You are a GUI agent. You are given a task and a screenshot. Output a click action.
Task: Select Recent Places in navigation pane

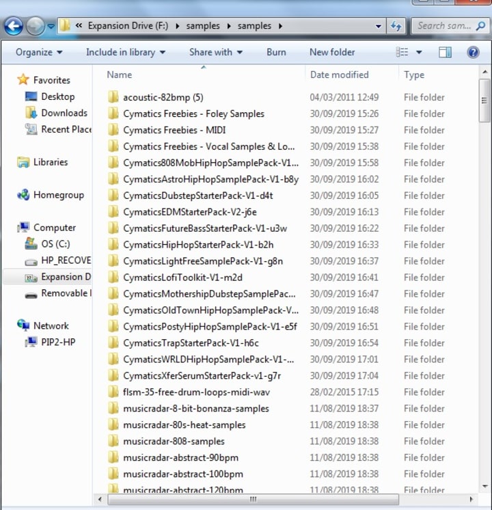tap(66, 129)
